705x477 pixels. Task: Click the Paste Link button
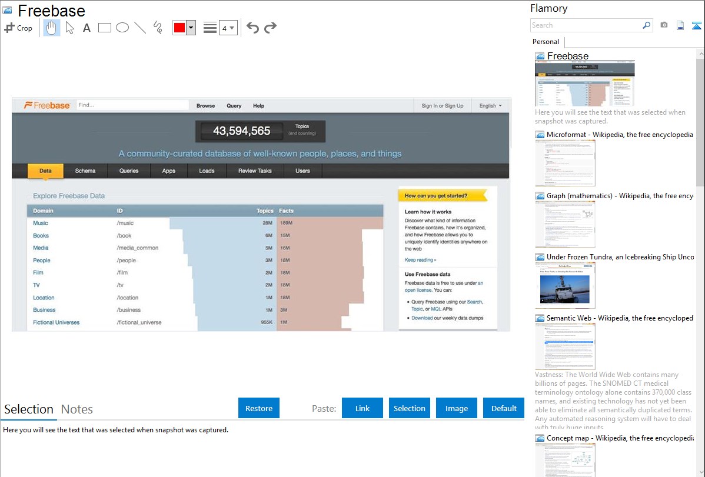363,408
